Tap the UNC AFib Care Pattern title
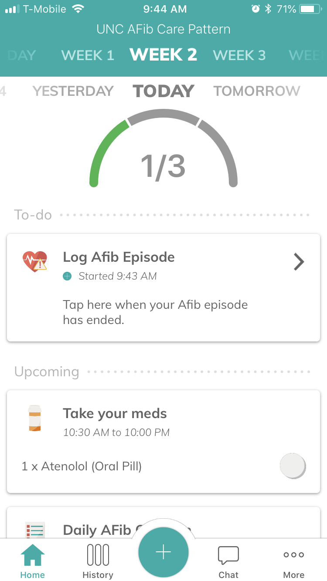Viewport: 327px width, 581px height. [x=163, y=30]
